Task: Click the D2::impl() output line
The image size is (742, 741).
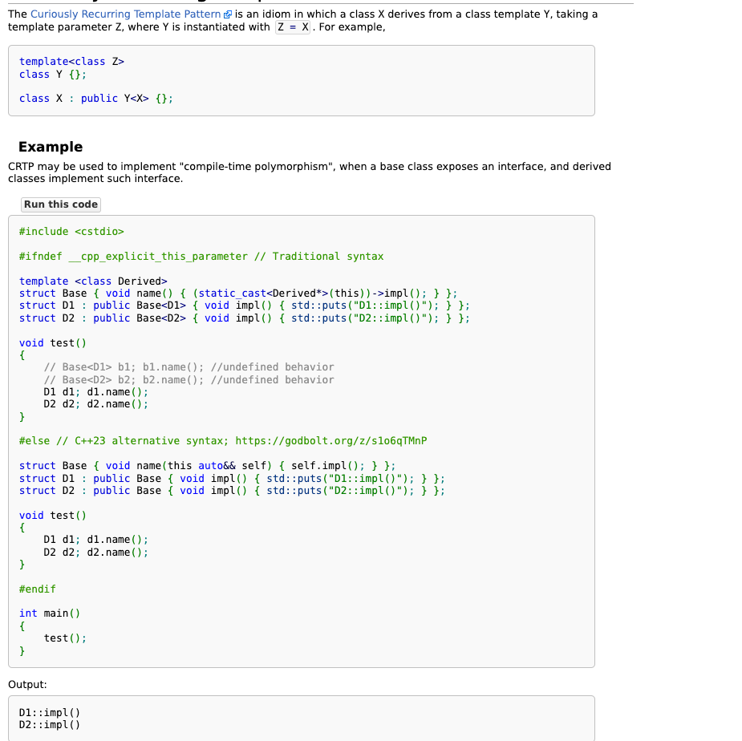Action: [x=49, y=725]
